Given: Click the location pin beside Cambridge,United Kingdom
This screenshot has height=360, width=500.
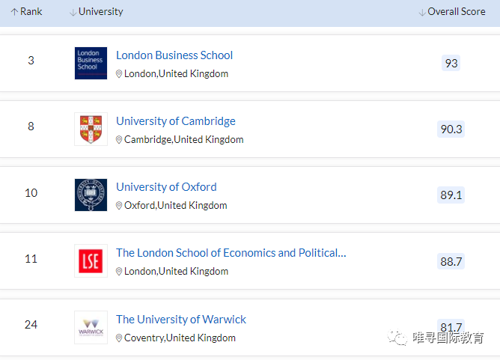Looking at the screenshot, I should pyautogui.click(x=119, y=140).
